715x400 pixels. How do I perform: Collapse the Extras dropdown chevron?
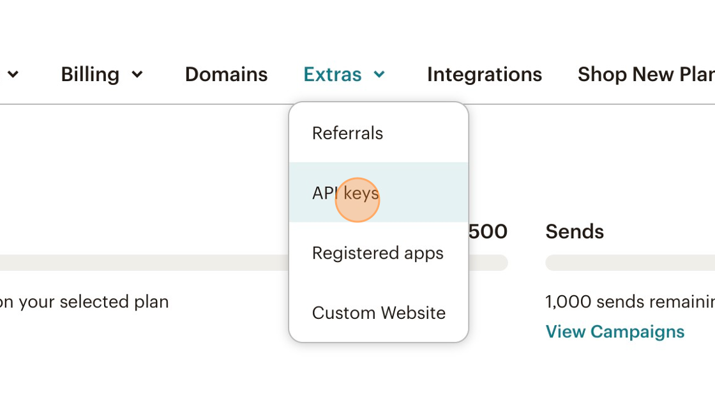379,75
